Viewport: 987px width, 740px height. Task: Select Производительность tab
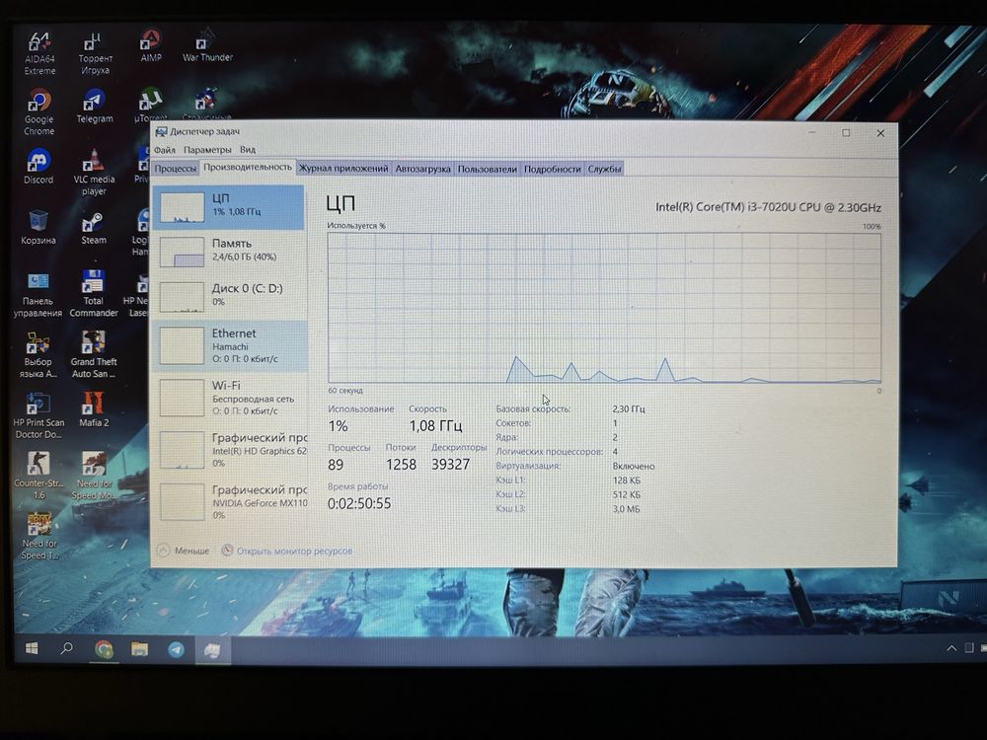(x=248, y=168)
